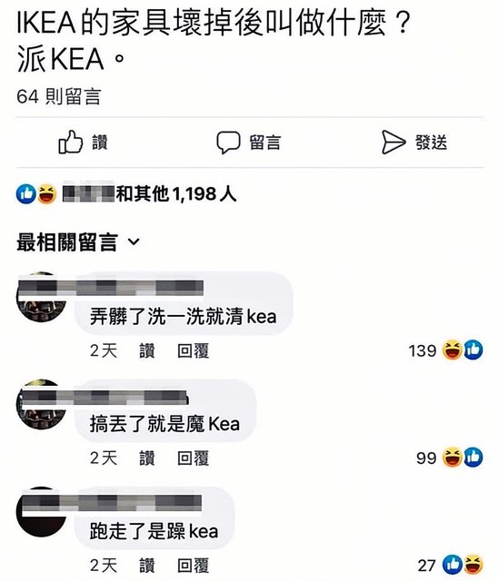The width and height of the screenshot is (498, 581).
Task: View the laughing reaction on the 139 comment
Action: (453, 350)
